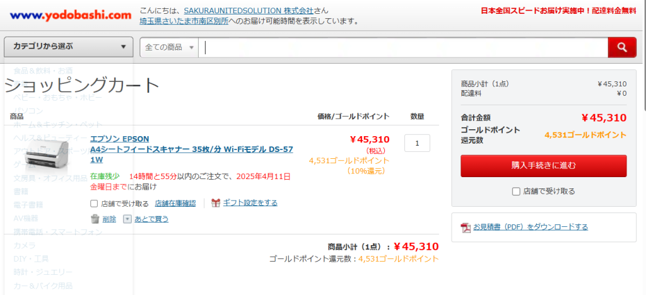This screenshot has height=295, width=646.
Task: Tick 店舗で受け取る checkbox below the purchase button
Action: click(516, 191)
